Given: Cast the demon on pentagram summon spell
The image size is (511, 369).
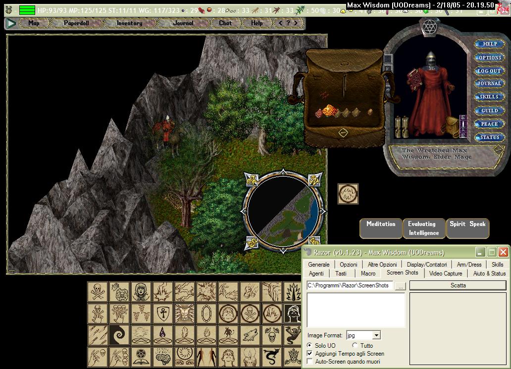Looking at the screenshot, I should (228, 335).
